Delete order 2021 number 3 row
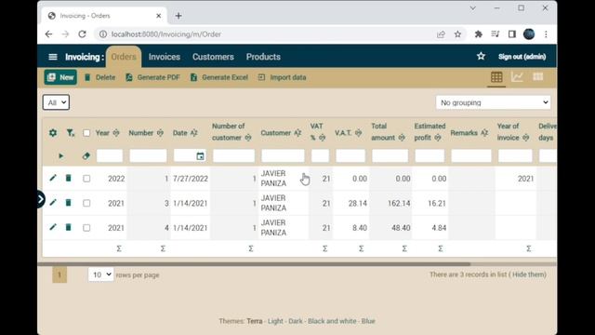 (x=68, y=203)
